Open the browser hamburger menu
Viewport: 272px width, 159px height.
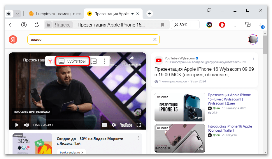222,10
